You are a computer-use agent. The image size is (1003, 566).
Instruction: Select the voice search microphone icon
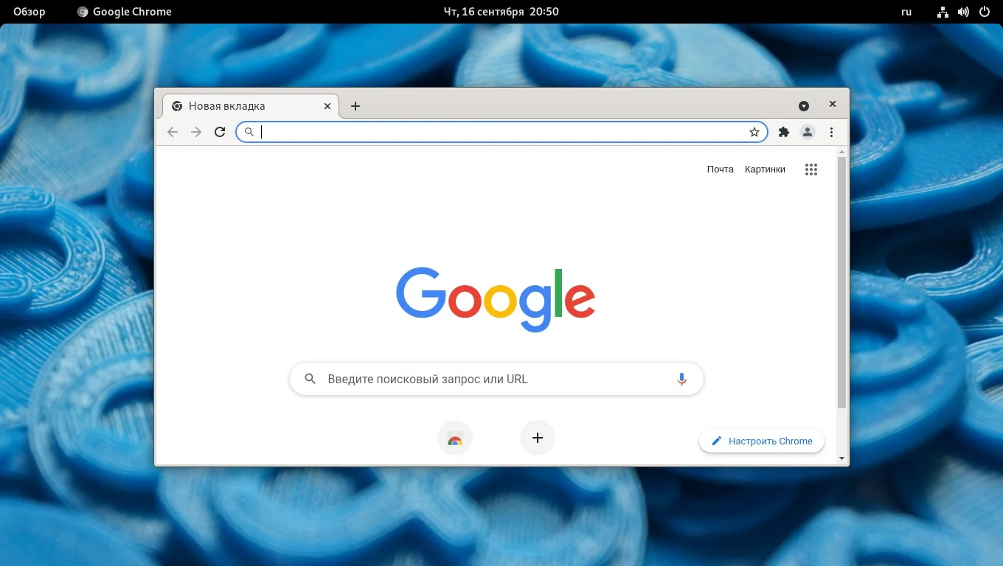click(x=681, y=378)
